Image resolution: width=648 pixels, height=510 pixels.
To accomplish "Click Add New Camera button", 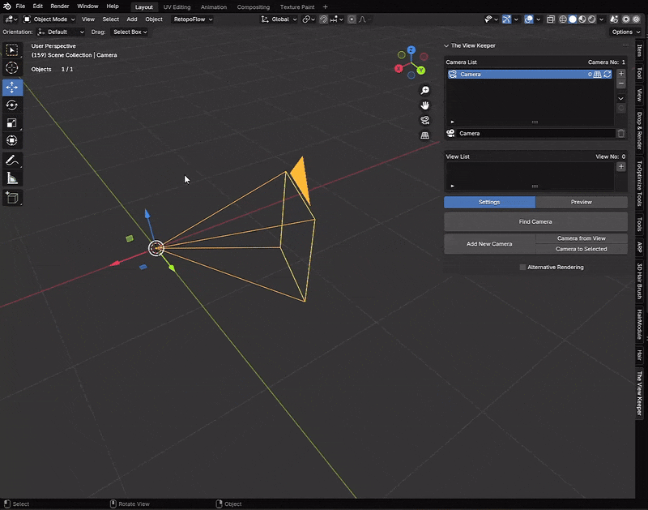I will click(490, 244).
